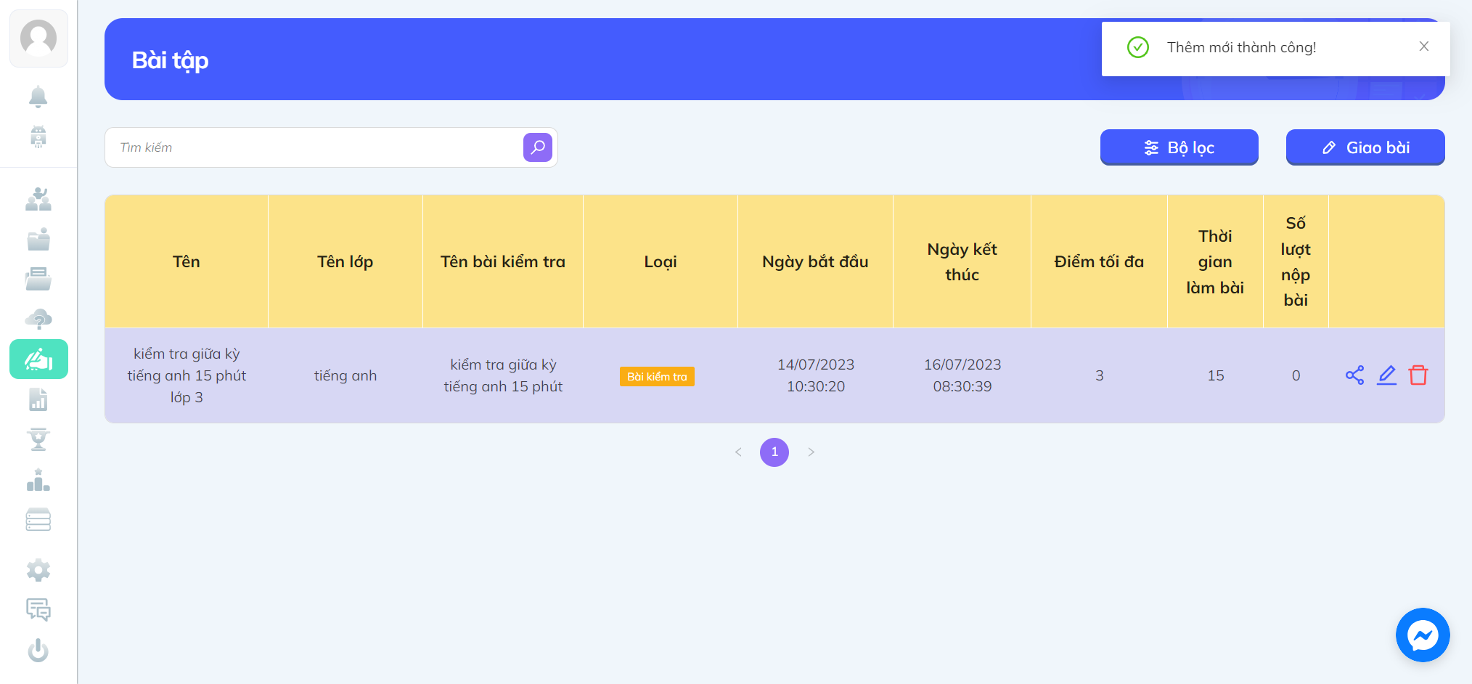The image size is (1472, 684).
Task: Click the Tên lớp column header
Action: pos(345,261)
